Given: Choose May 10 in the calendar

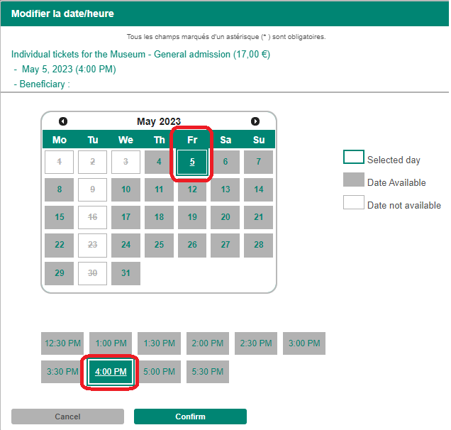Looking at the screenshot, I should (126, 189).
